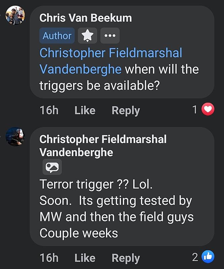Open the three-dots more badges icon

point(110,36)
